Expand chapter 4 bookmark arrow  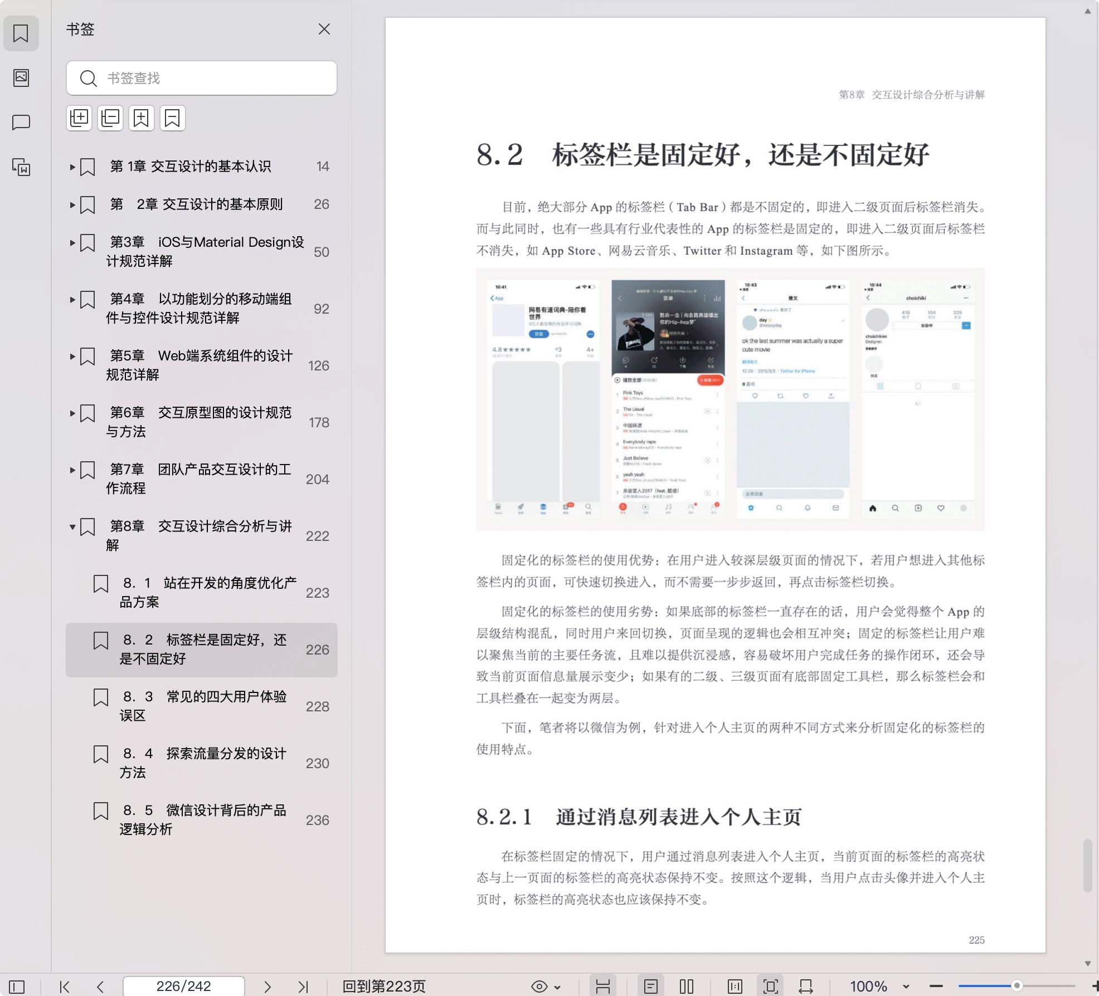point(72,299)
